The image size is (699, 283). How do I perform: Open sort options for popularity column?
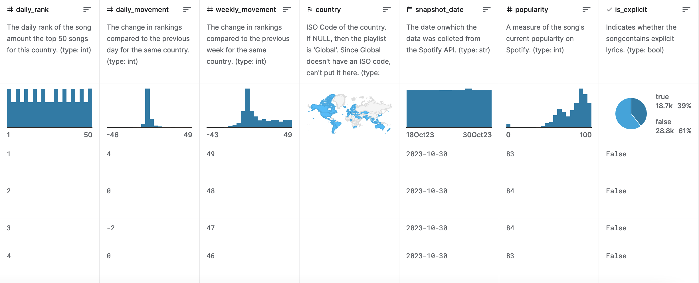pos(586,10)
